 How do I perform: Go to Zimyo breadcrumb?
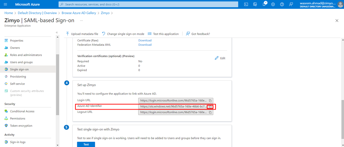coord(105,13)
